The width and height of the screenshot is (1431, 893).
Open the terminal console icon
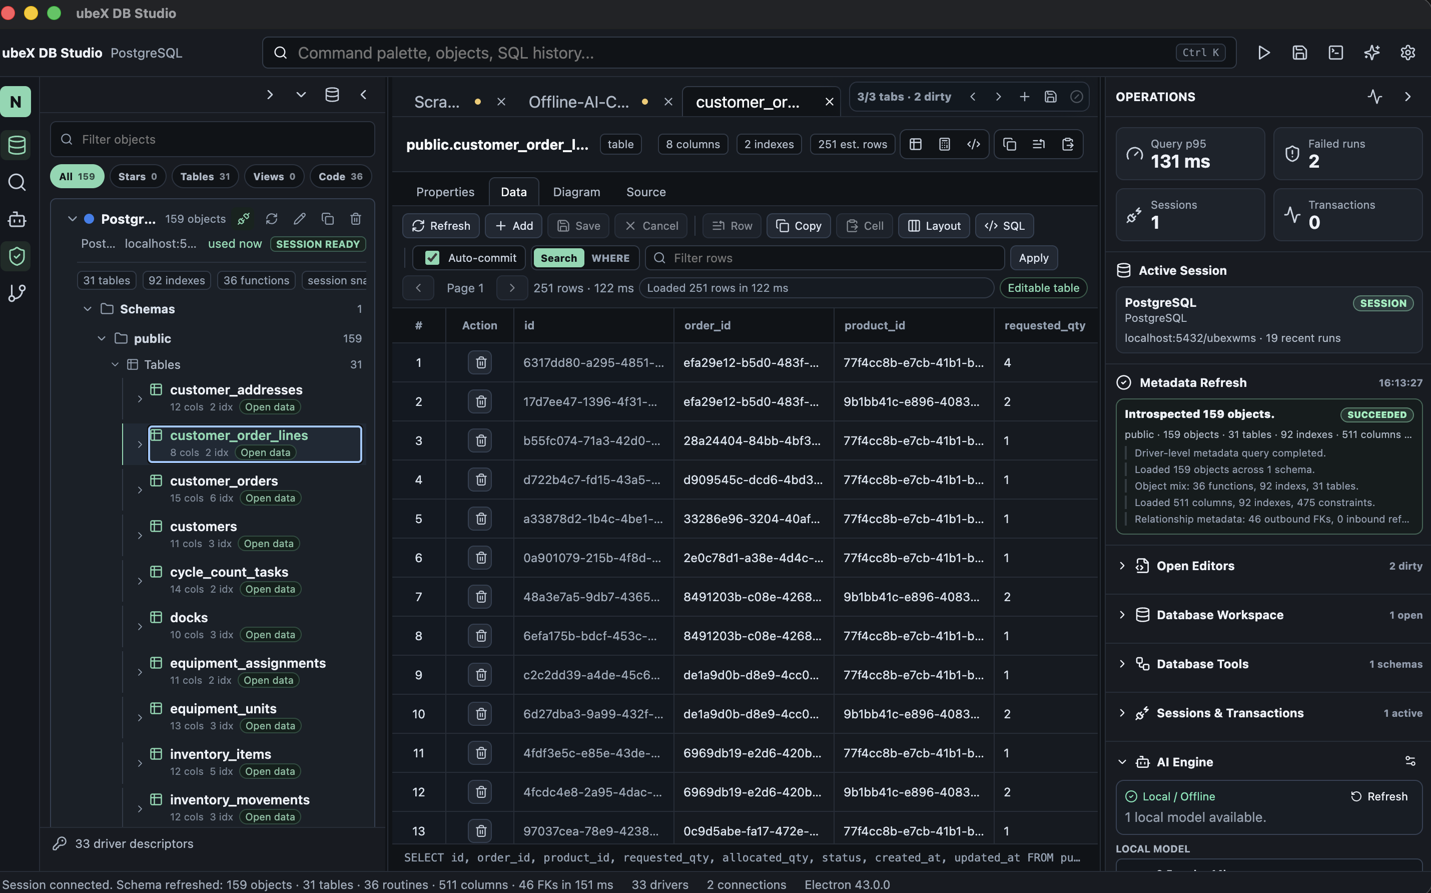[1335, 53]
